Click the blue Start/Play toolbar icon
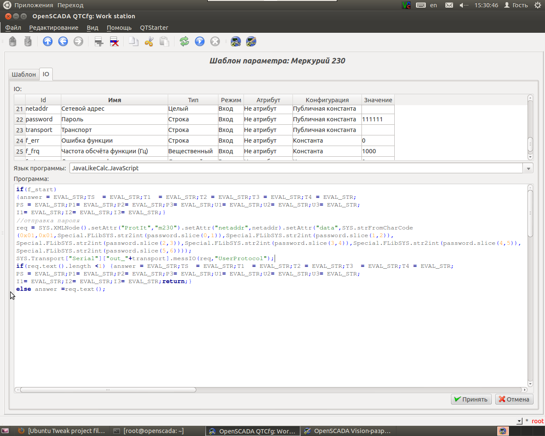The image size is (545, 436). coord(200,41)
